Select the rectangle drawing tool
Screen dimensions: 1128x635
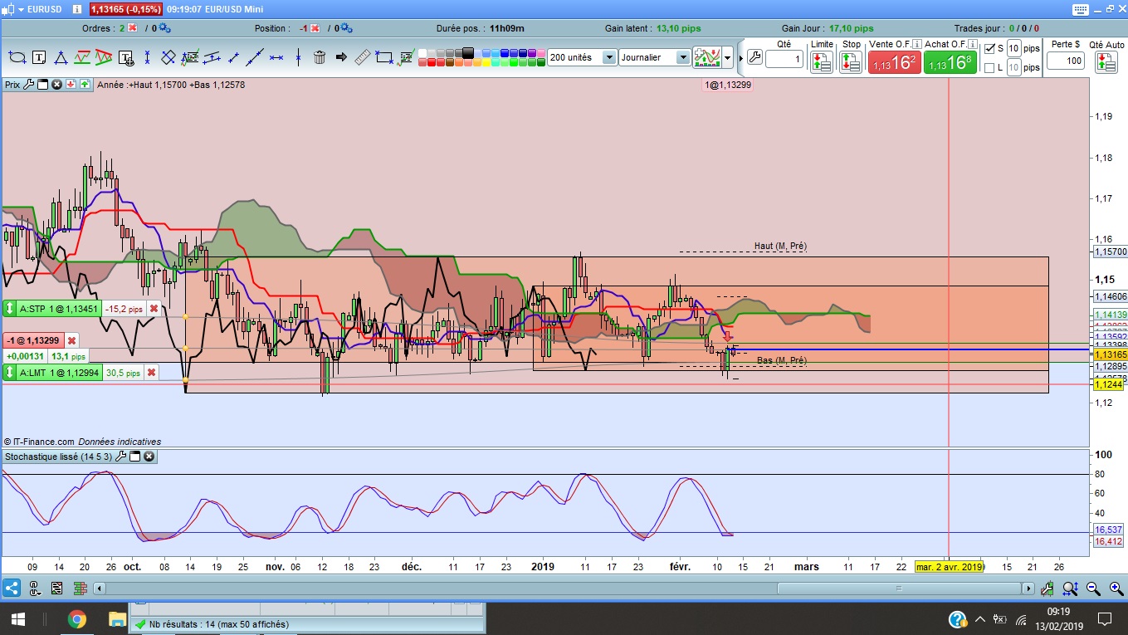click(x=384, y=57)
